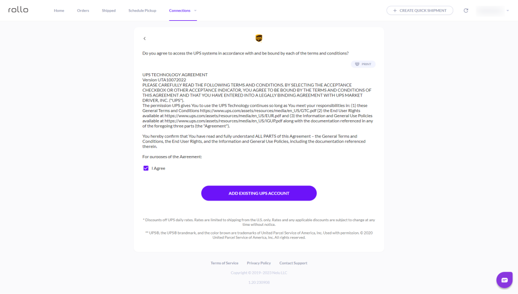Expand the chevron next to the username
The width and height of the screenshot is (518, 294).
(x=507, y=10)
